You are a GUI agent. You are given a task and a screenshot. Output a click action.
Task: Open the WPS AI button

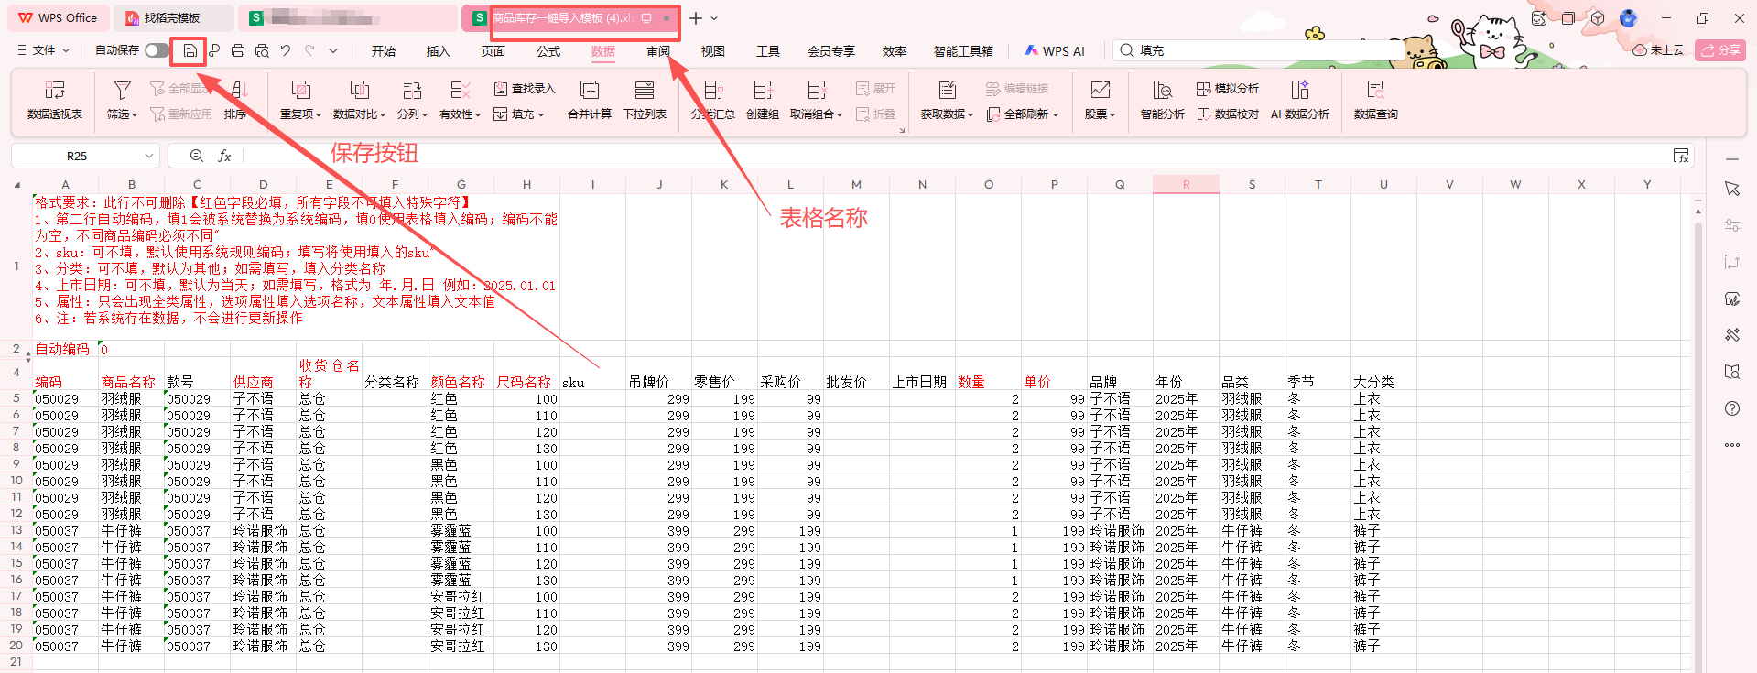click(x=1055, y=51)
